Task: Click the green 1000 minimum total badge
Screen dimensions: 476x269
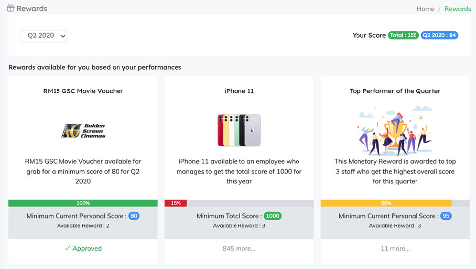Action: coord(272,216)
